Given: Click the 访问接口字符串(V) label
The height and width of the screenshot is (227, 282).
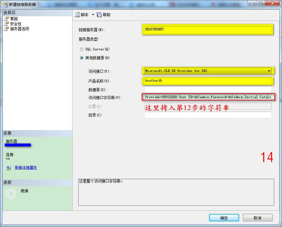Looking at the screenshot, I should [105, 98].
